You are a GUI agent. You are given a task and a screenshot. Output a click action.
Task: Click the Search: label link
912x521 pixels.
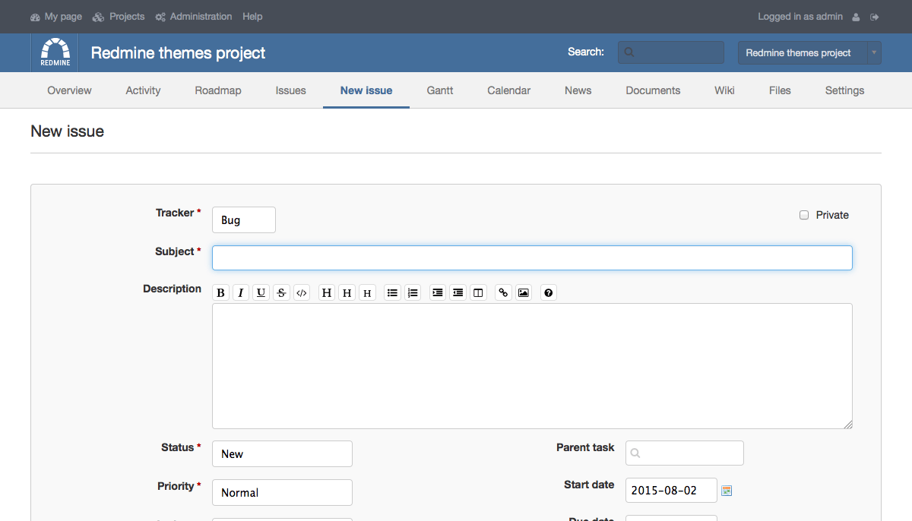coord(586,52)
